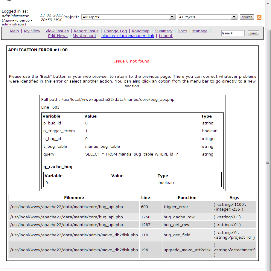
Task: Click the Edit News link
Action: pos(58,36)
